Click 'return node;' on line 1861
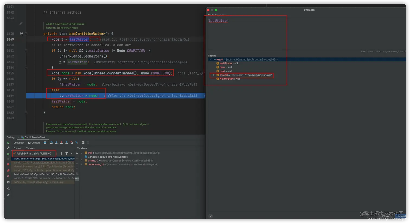The image size is (410, 223). coord(63,107)
